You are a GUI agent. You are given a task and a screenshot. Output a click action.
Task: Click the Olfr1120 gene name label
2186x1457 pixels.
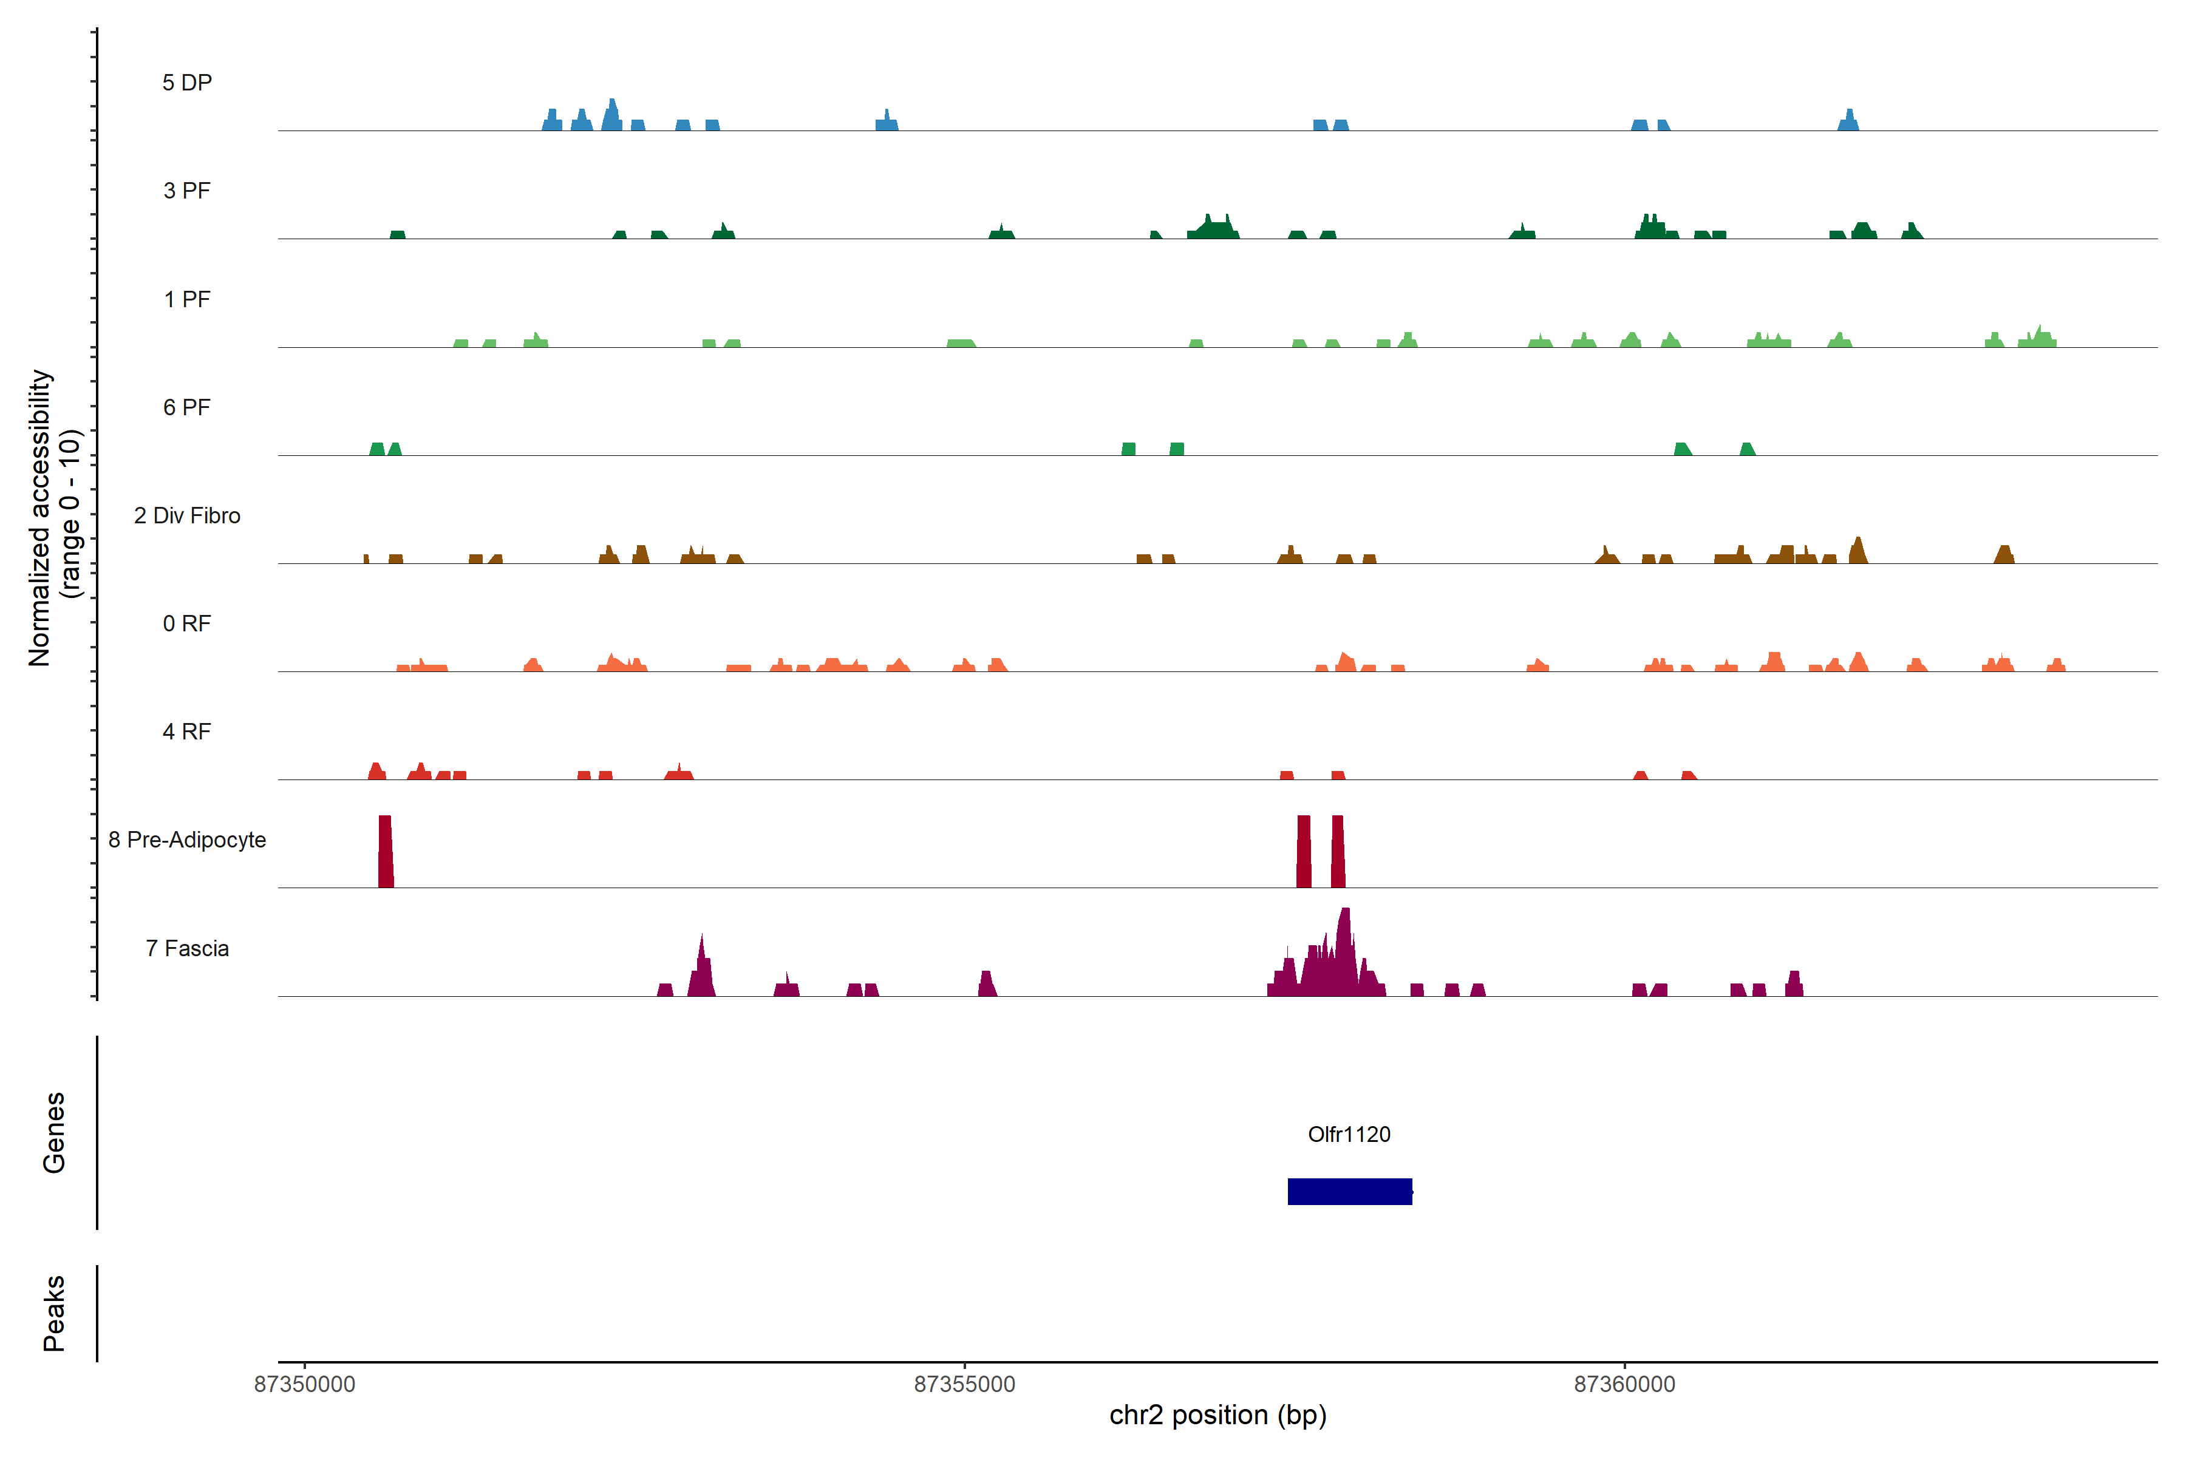pyautogui.click(x=1349, y=1135)
